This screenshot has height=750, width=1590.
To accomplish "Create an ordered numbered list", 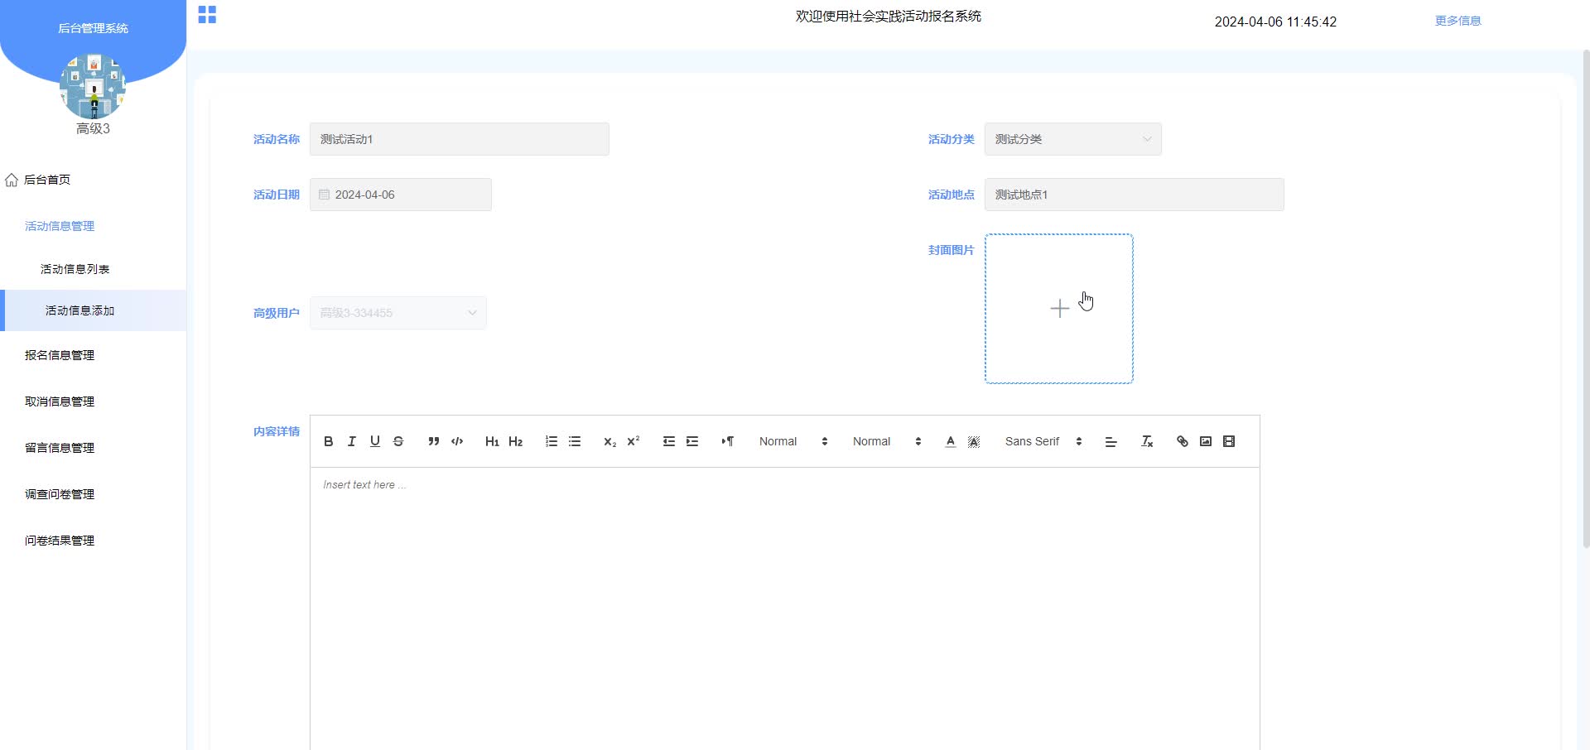I will coord(552,441).
